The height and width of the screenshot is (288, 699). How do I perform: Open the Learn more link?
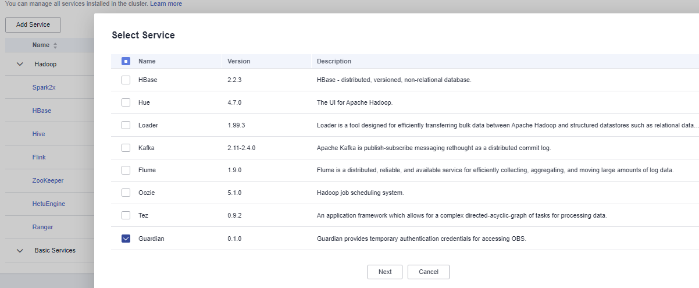coord(166,3)
